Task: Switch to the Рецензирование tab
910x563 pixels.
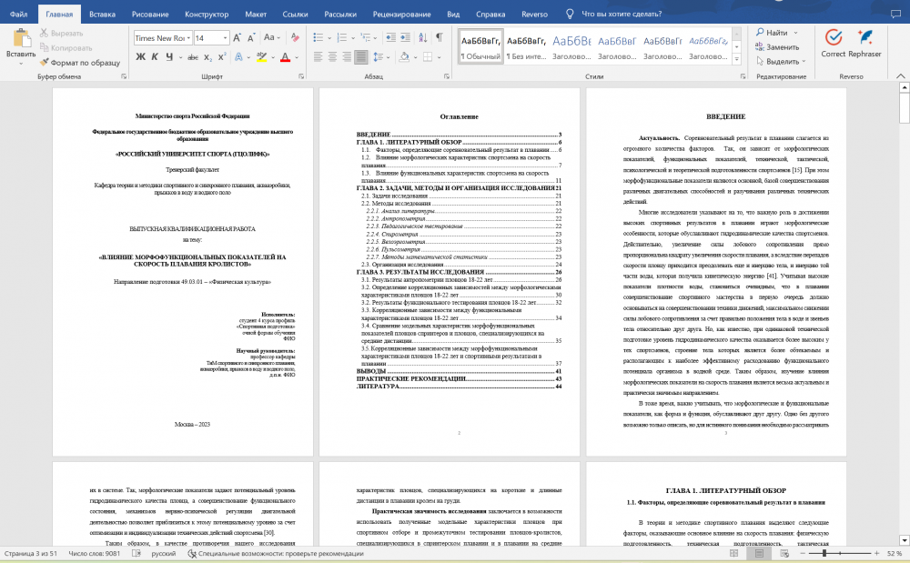Action: [401, 14]
